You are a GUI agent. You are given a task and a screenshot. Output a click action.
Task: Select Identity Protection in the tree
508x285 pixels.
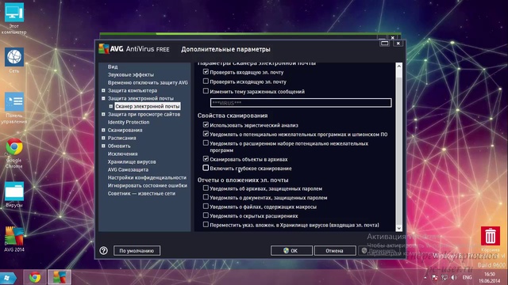(x=129, y=122)
